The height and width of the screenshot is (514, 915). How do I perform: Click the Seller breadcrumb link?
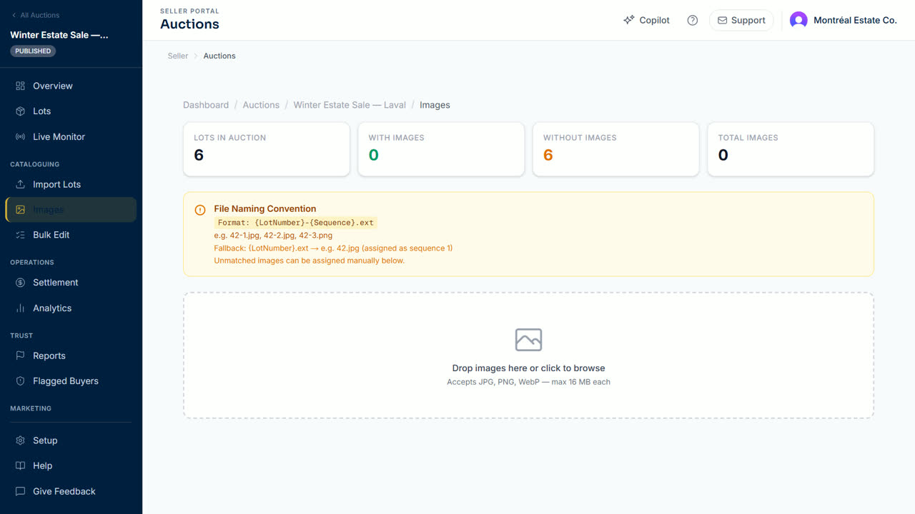(178, 56)
